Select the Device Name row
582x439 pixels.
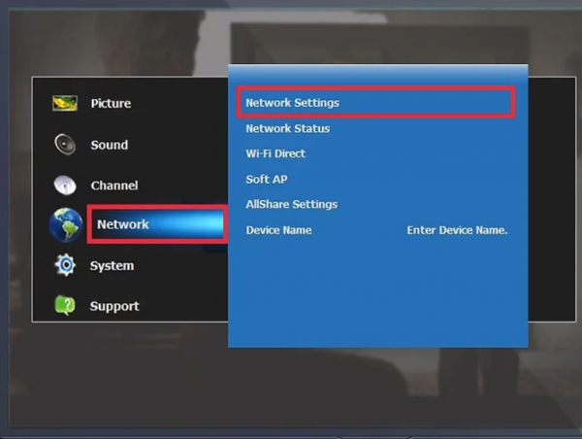click(376, 230)
